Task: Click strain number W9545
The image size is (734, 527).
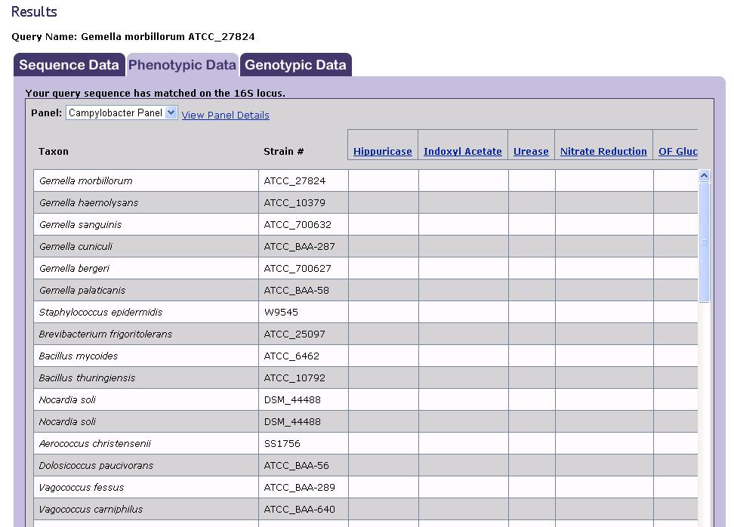Action: pyautogui.click(x=281, y=312)
